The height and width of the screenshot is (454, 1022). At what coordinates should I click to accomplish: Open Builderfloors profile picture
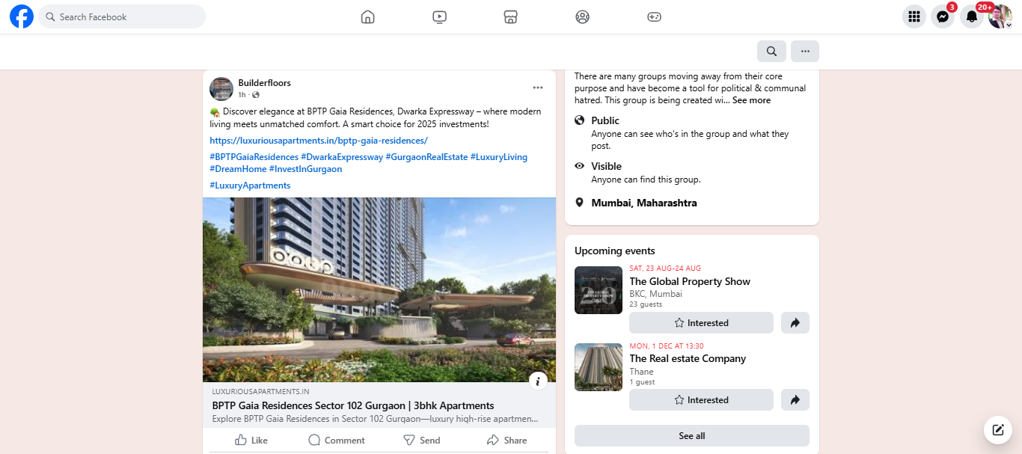(x=221, y=88)
